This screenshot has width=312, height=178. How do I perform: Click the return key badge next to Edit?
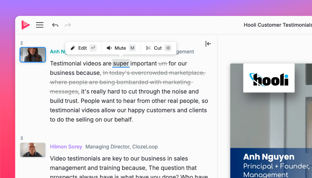click(93, 48)
